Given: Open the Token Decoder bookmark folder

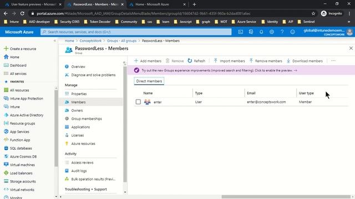Looking at the screenshot, I should tap(97, 22).
